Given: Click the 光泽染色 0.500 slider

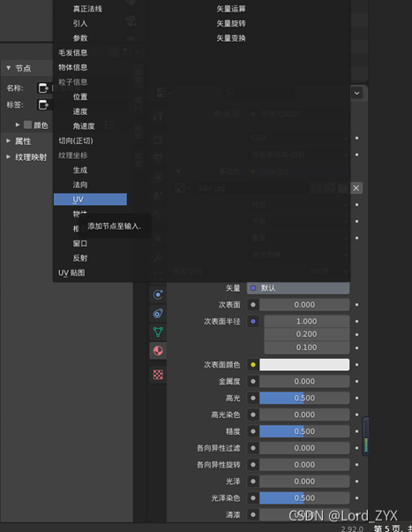Looking at the screenshot, I should tap(304, 498).
